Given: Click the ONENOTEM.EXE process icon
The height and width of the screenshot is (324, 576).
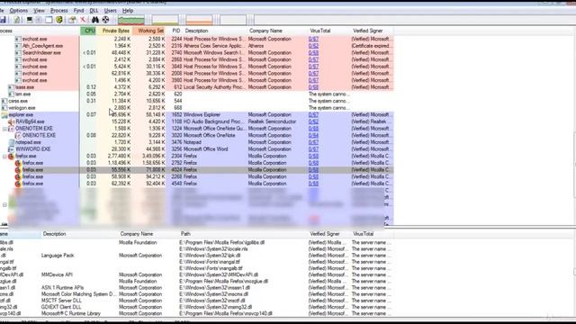Looking at the screenshot, I should pyautogui.click(x=12, y=129).
